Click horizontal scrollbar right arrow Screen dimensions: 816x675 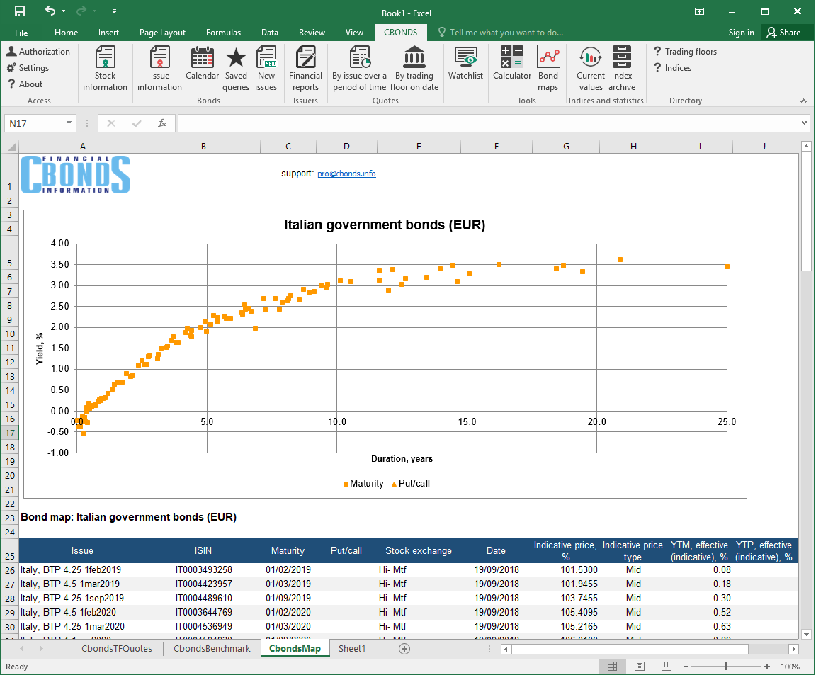click(793, 649)
